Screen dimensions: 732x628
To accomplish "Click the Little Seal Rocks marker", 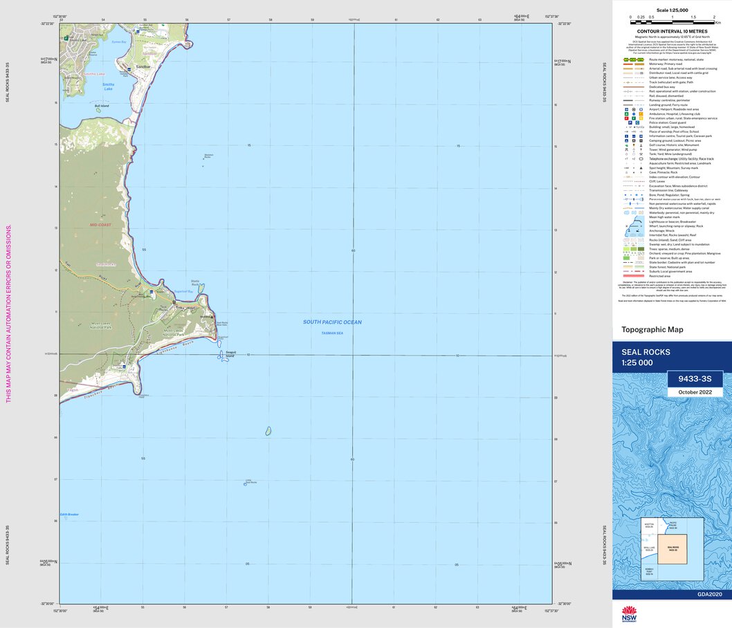I will (245, 484).
